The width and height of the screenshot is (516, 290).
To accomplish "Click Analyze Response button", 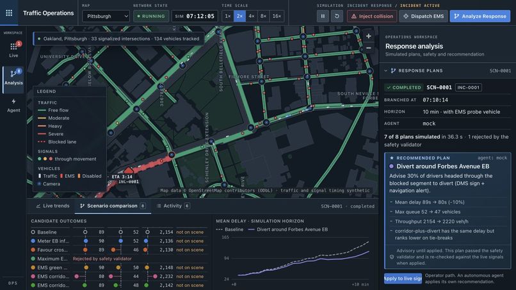I will 480,16.
